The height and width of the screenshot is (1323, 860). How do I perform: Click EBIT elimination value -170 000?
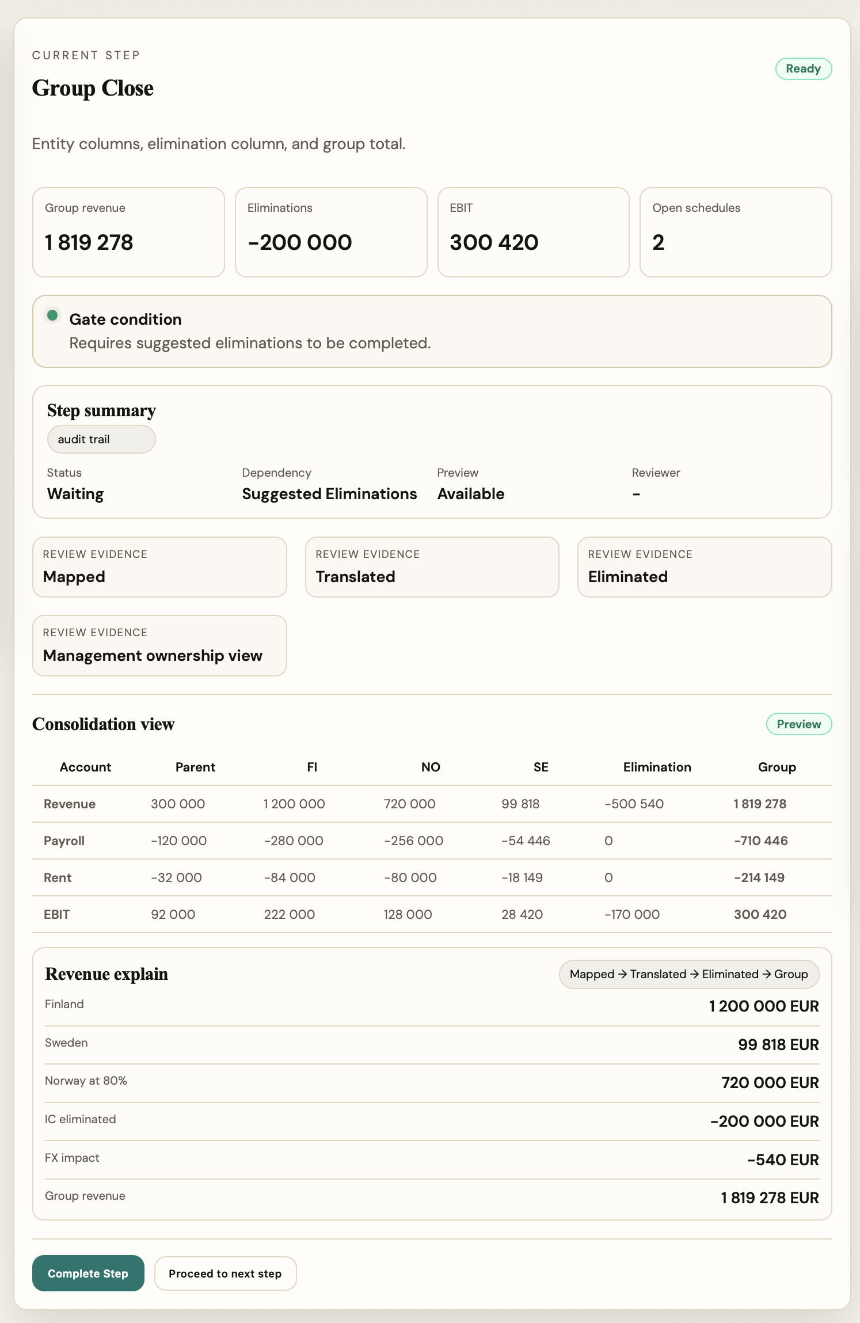click(x=631, y=914)
